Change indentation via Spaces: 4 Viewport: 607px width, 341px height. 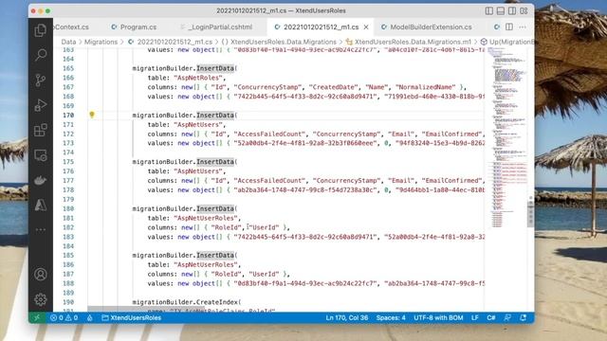pyautogui.click(x=391, y=318)
